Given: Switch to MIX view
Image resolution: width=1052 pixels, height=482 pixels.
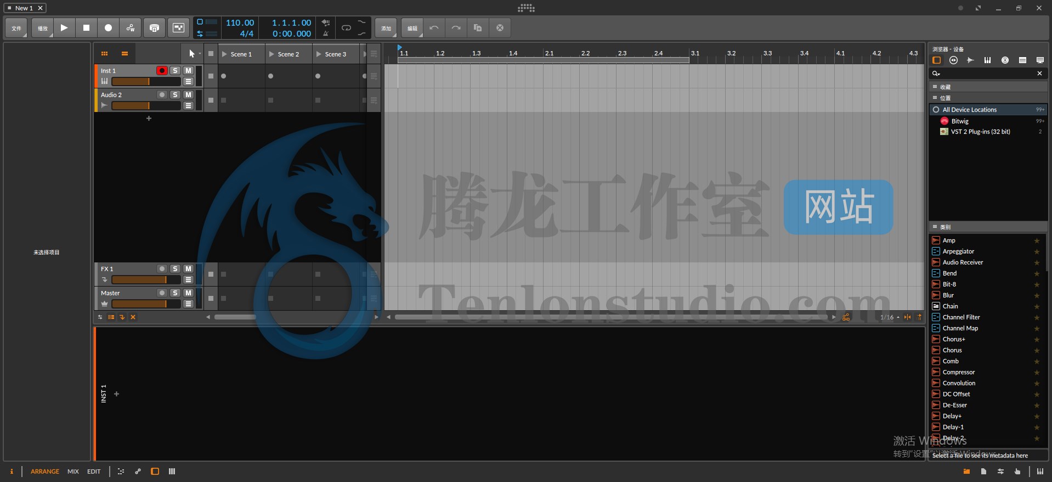Looking at the screenshot, I should pos(73,472).
